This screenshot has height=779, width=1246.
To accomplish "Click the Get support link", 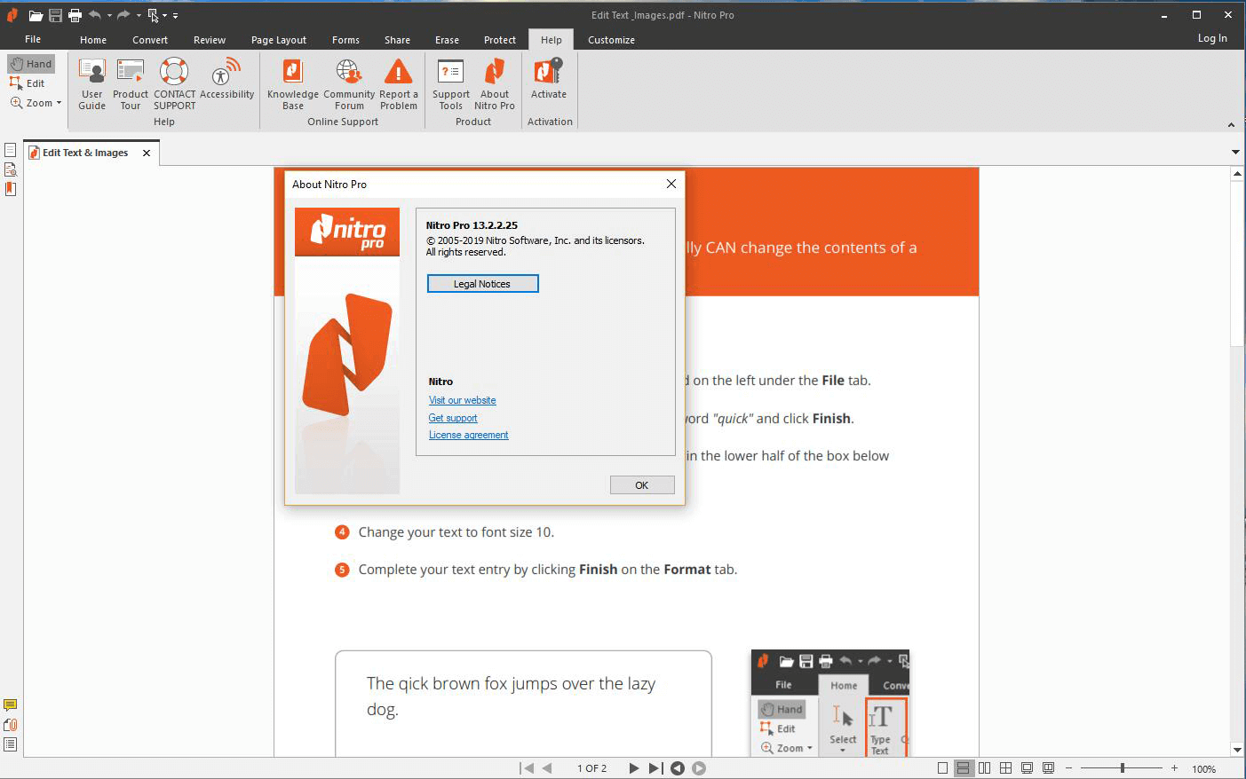I will [x=453, y=418].
